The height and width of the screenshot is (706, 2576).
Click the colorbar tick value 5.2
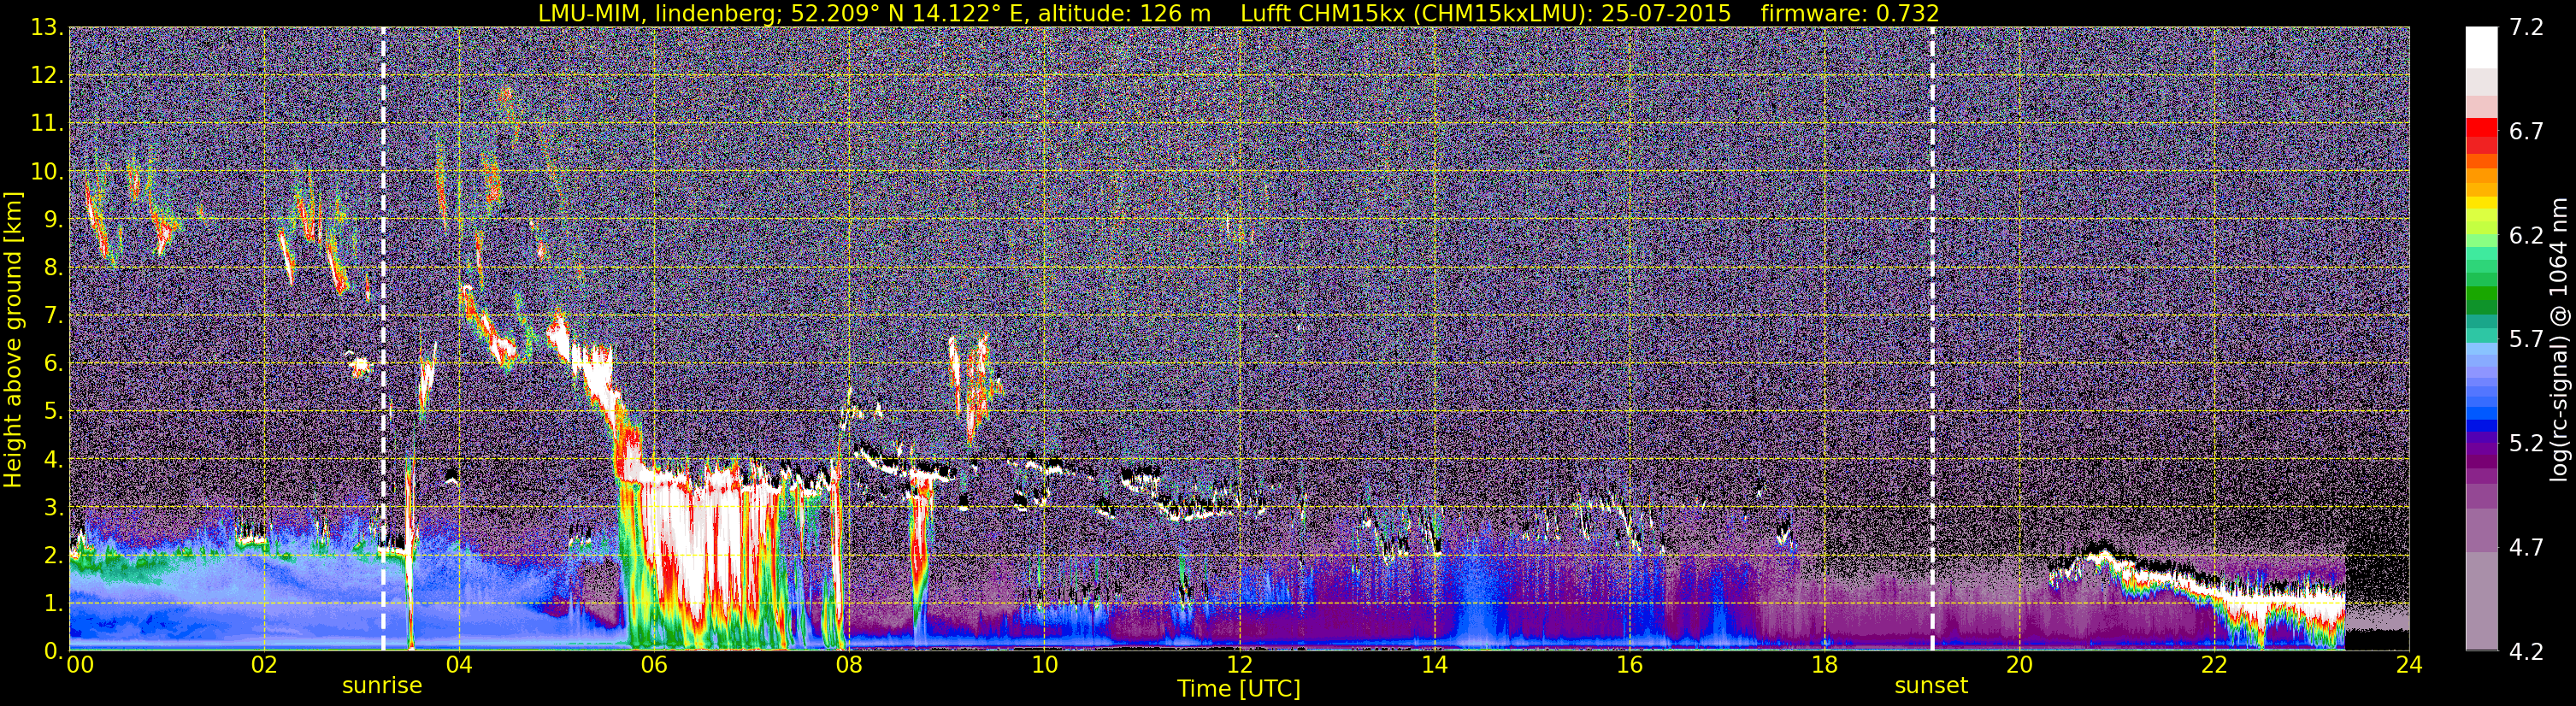(x=2526, y=444)
